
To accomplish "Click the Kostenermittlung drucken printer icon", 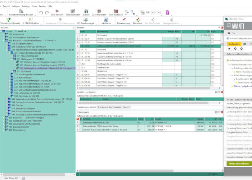I will tap(21, 11).
